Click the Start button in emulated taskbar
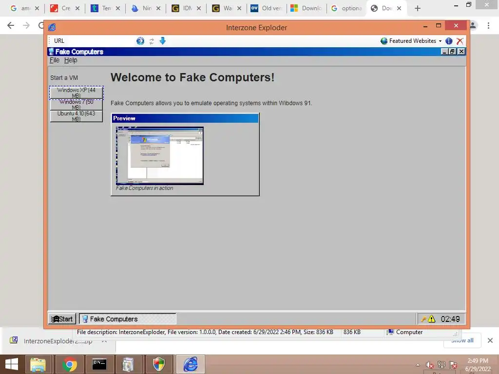This screenshot has height=374, width=499. [x=62, y=318]
